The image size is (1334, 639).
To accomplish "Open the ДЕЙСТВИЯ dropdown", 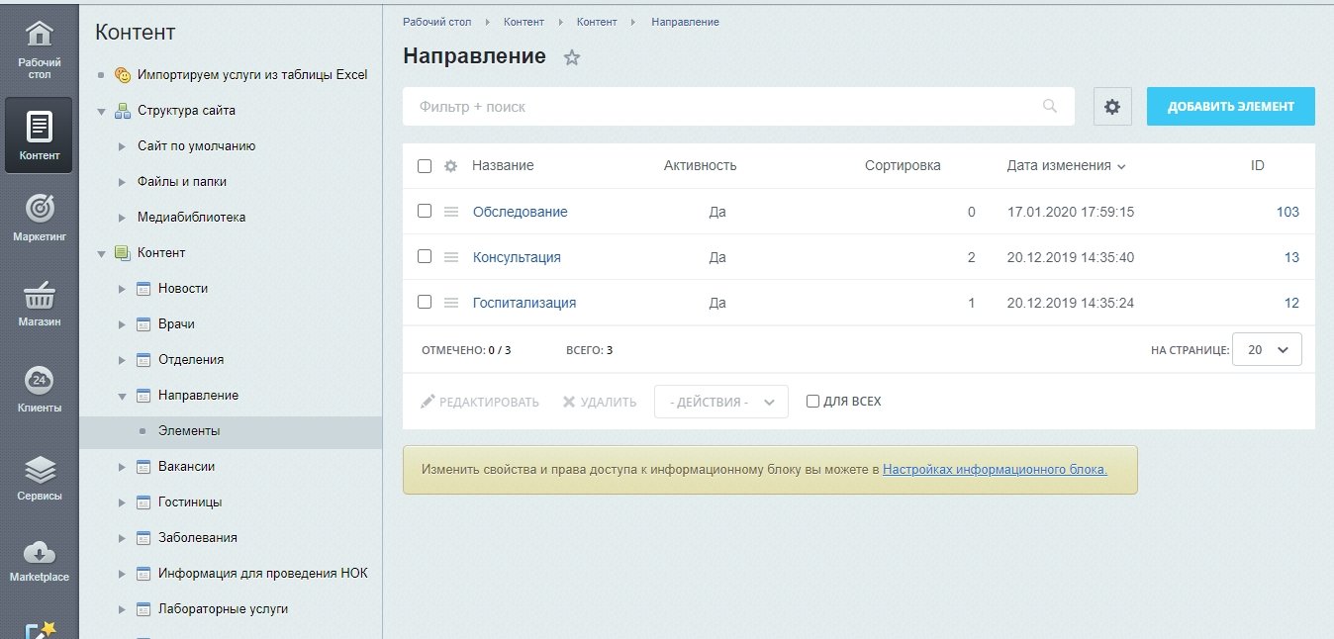I will (x=720, y=402).
